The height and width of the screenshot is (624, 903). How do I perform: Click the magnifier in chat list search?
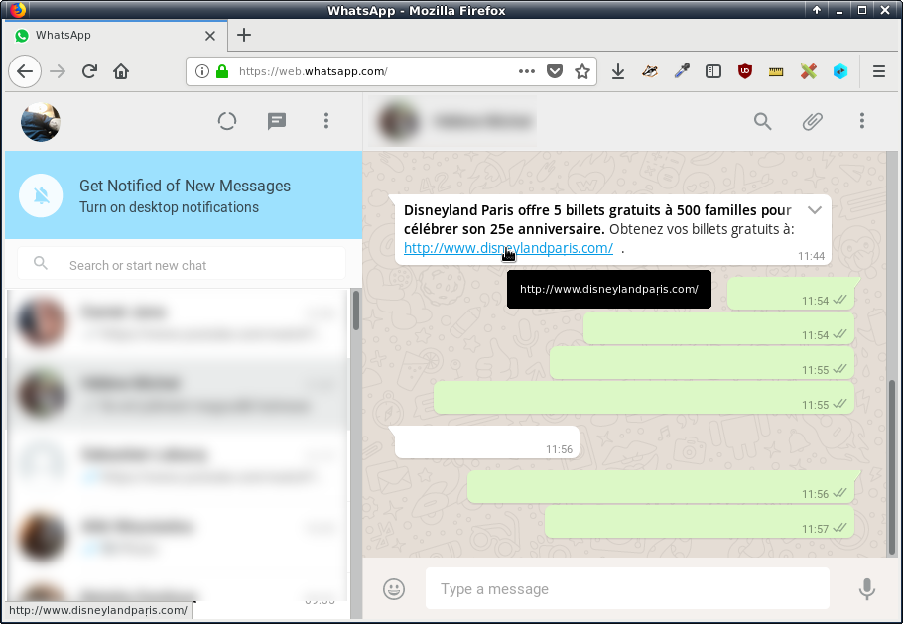point(41,263)
